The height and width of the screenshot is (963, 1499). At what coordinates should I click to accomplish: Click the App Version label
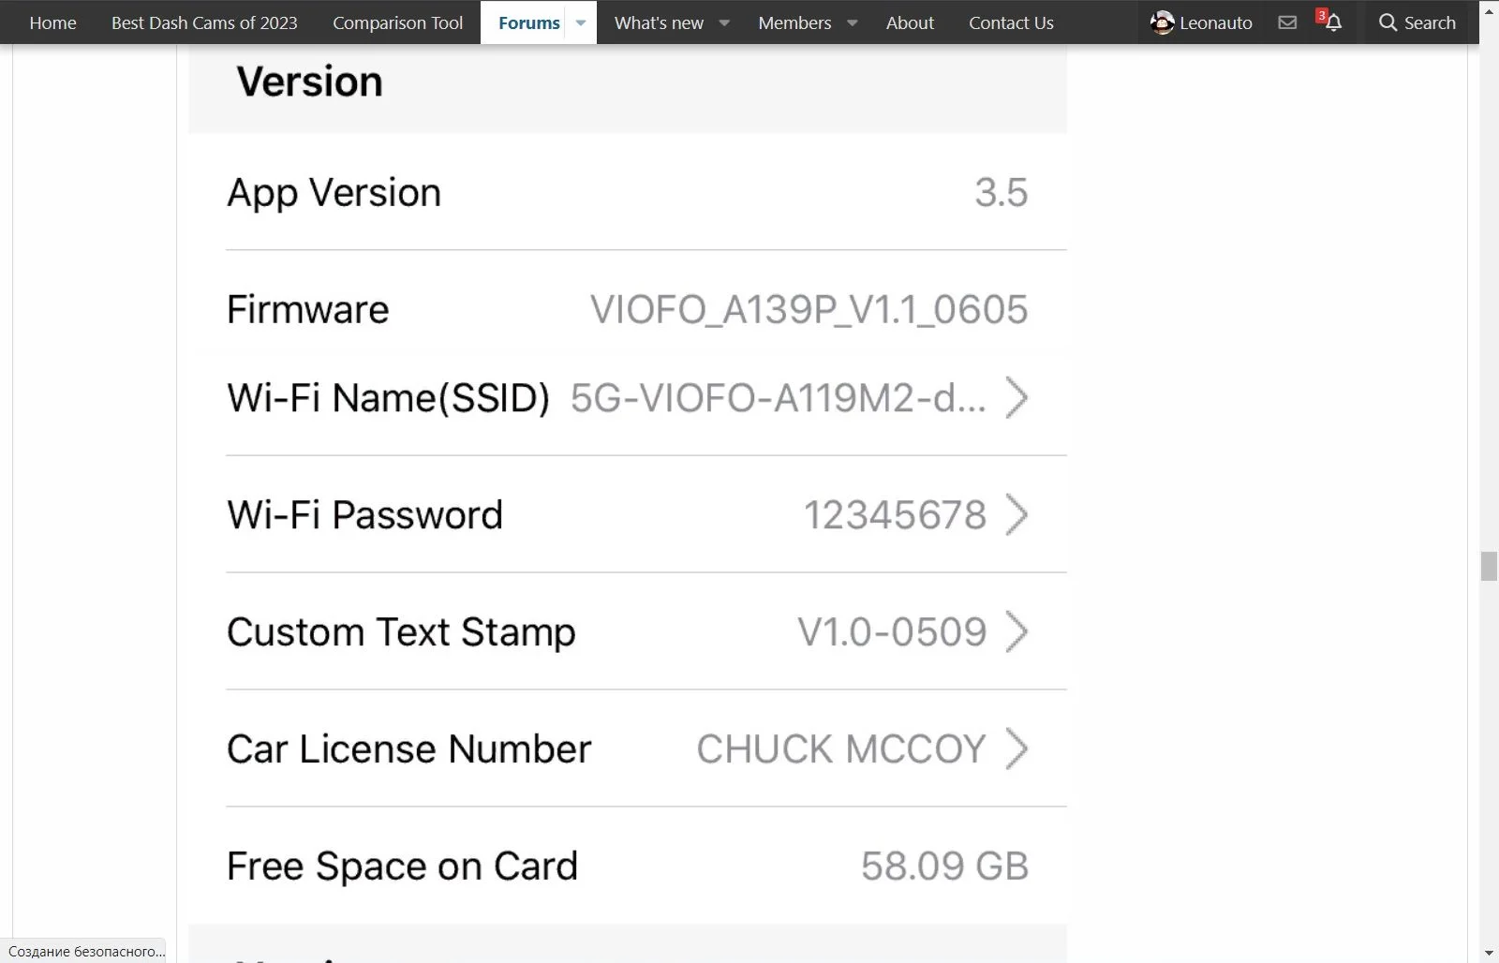pyautogui.click(x=334, y=193)
